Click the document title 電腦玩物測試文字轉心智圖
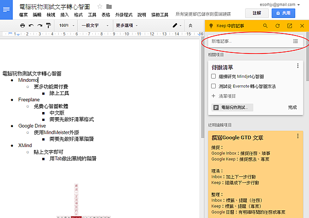 55,7
